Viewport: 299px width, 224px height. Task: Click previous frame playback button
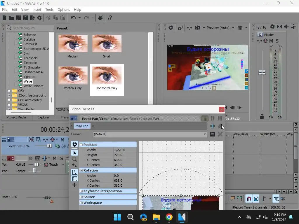coord(232,108)
